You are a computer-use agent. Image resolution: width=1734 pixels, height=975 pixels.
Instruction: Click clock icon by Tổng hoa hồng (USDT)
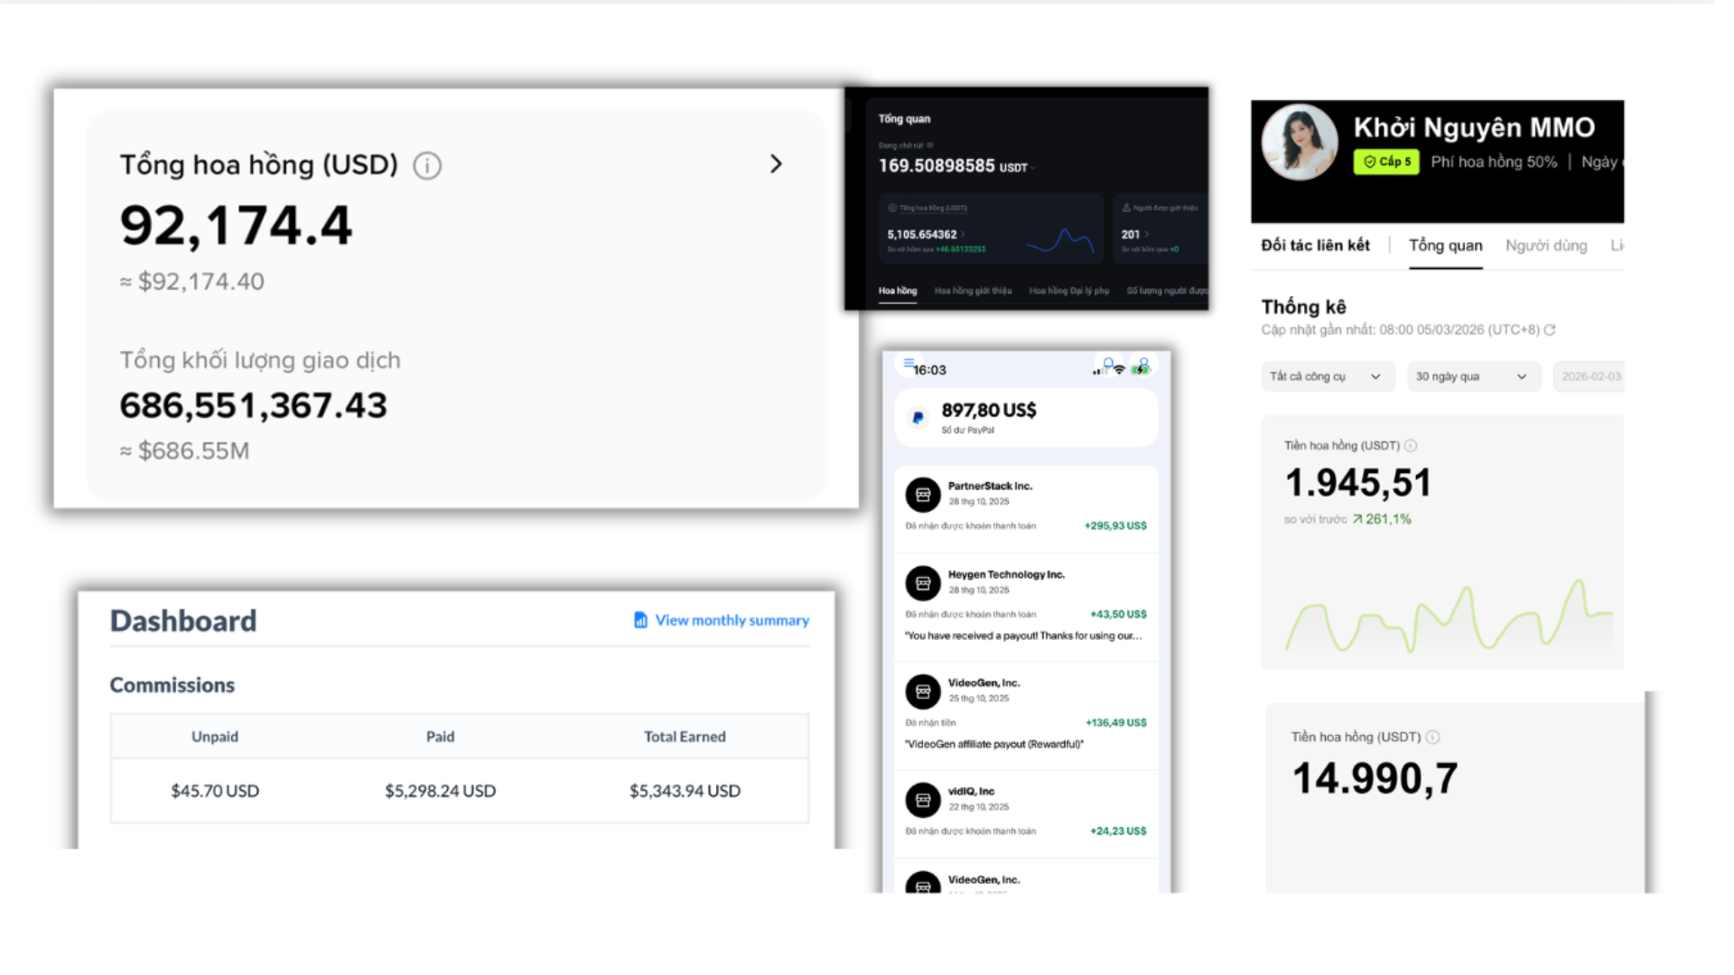[x=892, y=208]
